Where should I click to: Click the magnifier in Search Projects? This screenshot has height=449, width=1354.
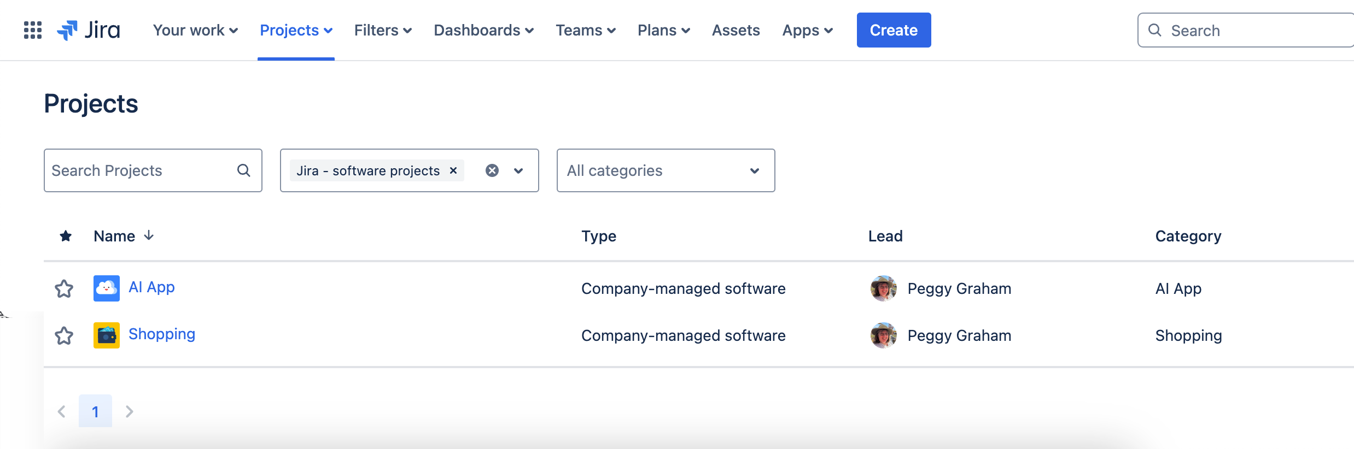[244, 170]
